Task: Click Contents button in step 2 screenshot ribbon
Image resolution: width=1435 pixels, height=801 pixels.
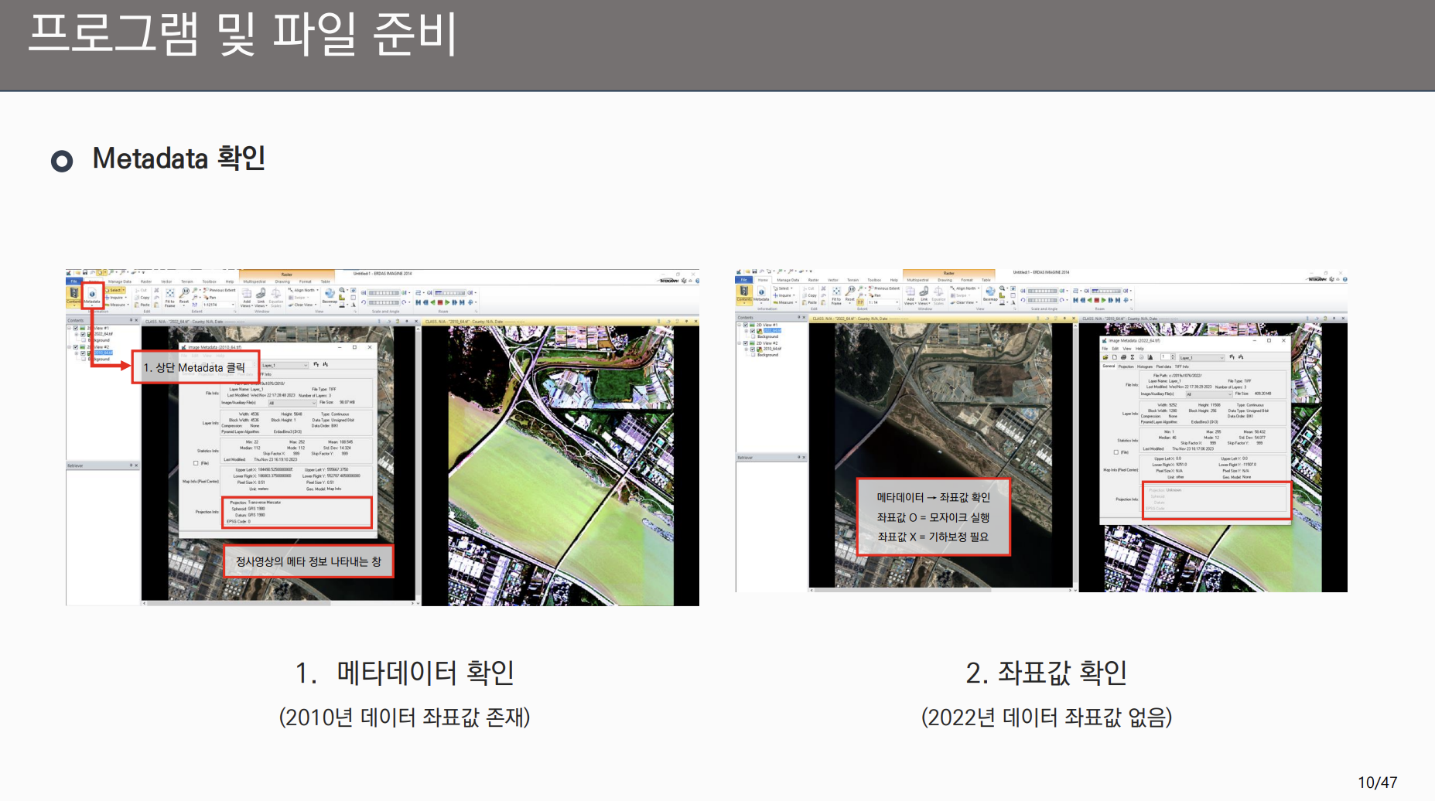Action: (744, 295)
